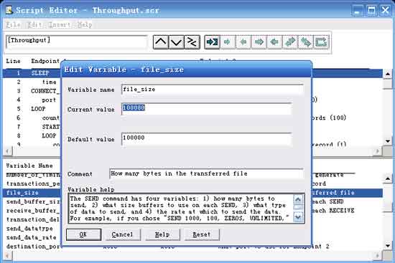Click the loop rectangle-arrow toolbar icon
Screen dimensions: 395x263
(321, 42)
